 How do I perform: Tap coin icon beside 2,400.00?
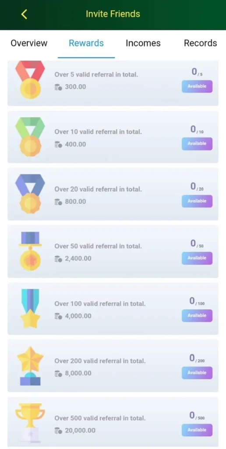click(x=58, y=259)
